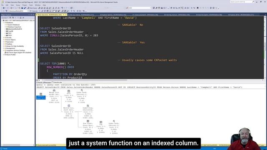This screenshot has width=267, height=150.
Task: Open the document tabs overflow dropdown
Action: click(265, 15)
